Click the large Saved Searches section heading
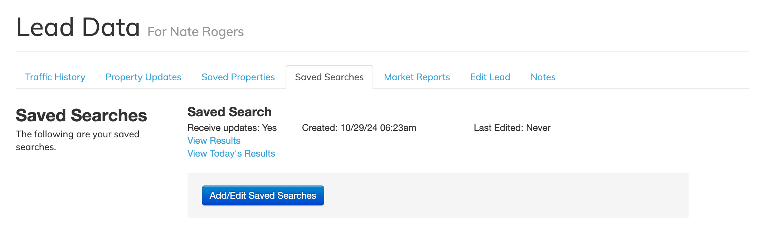The width and height of the screenshot is (768, 244). pyautogui.click(x=81, y=116)
